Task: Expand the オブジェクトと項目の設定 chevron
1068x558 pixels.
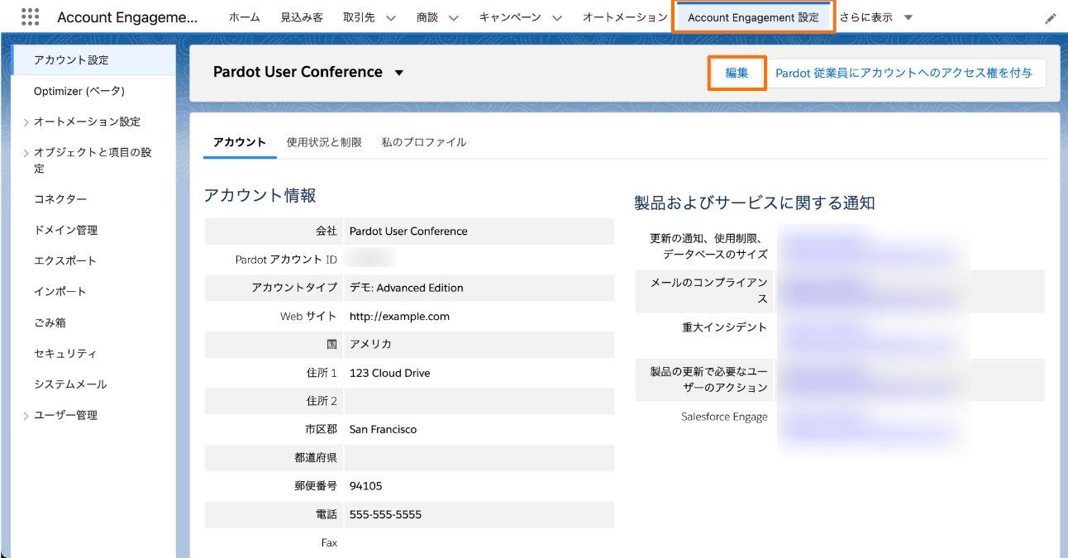Action: (26, 153)
